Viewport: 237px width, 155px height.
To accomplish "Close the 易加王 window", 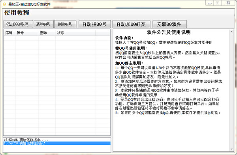I will point(228,3).
